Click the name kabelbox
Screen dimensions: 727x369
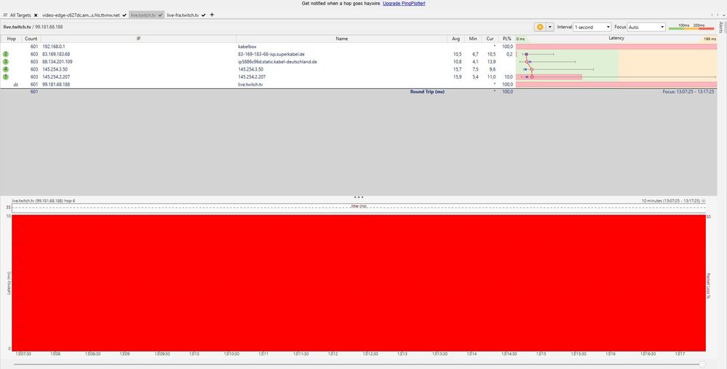coord(247,47)
